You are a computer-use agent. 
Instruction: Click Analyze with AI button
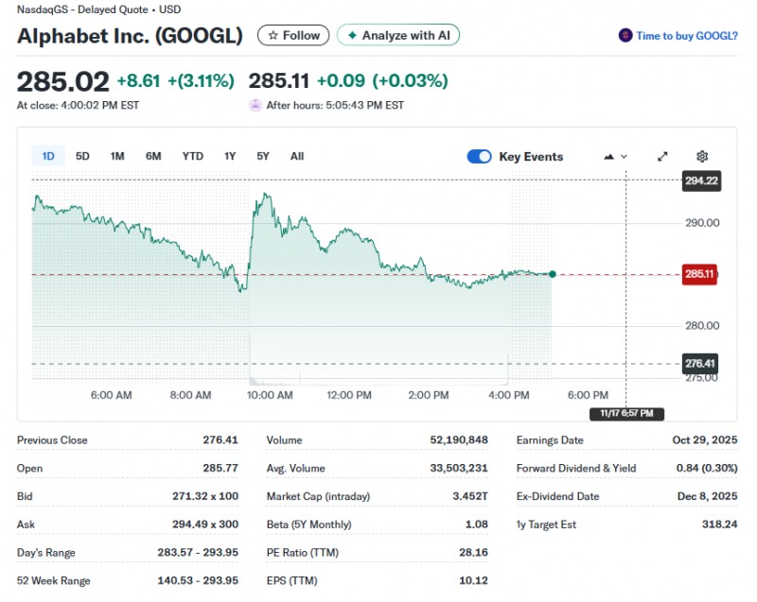398,35
